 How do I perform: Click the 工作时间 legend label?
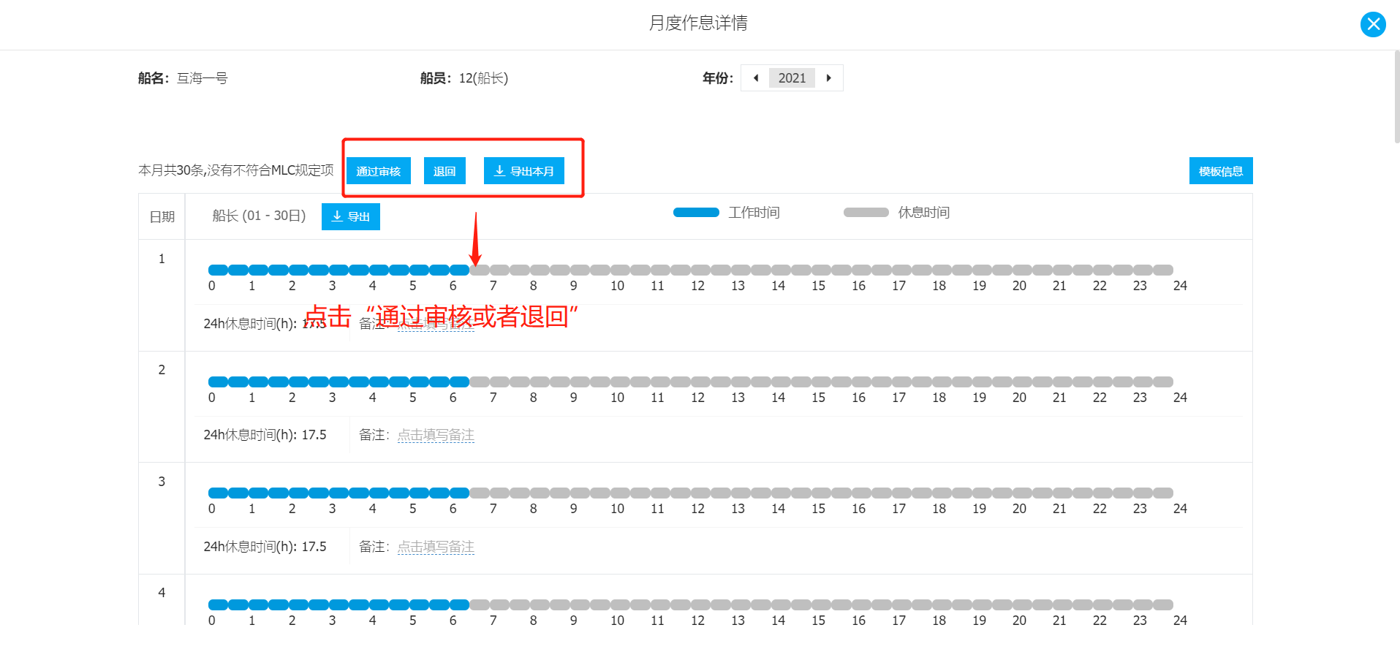pyautogui.click(x=754, y=213)
